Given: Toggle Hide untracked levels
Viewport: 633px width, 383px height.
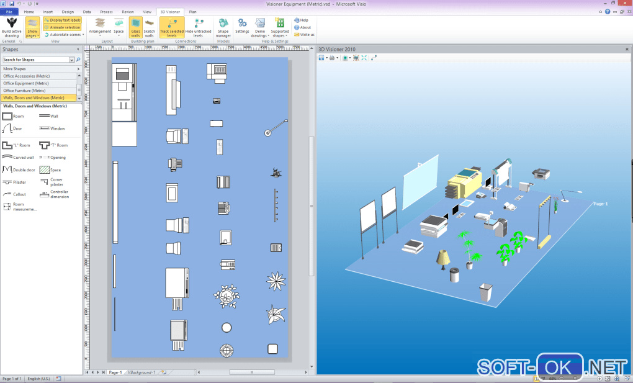Looking at the screenshot, I should (198, 27).
